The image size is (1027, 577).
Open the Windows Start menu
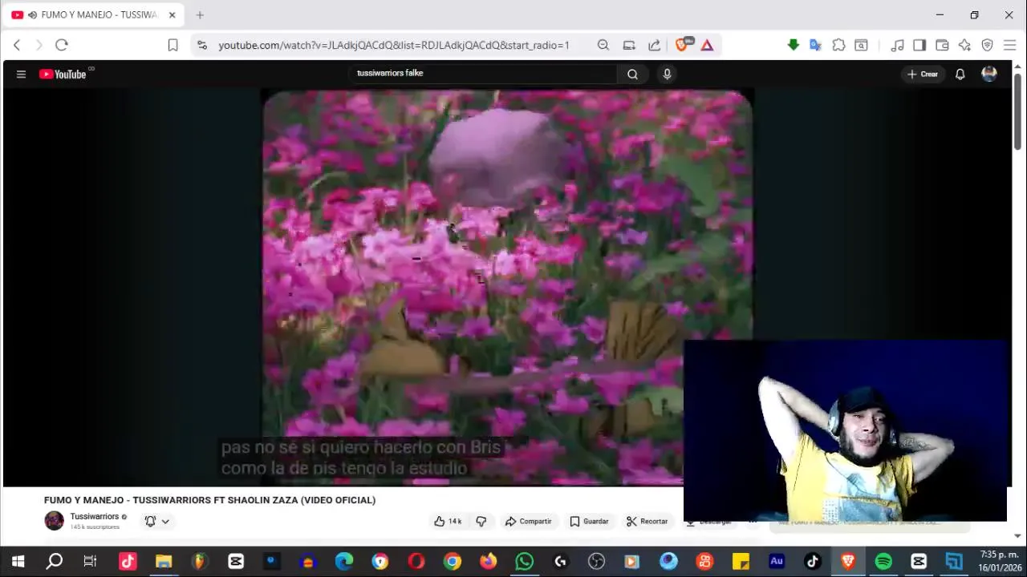[18, 562]
